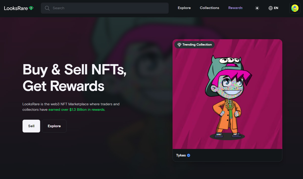Click the Buy & Sell NFTs headline
This screenshot has width=303, height=179.
tap(74, 70)
